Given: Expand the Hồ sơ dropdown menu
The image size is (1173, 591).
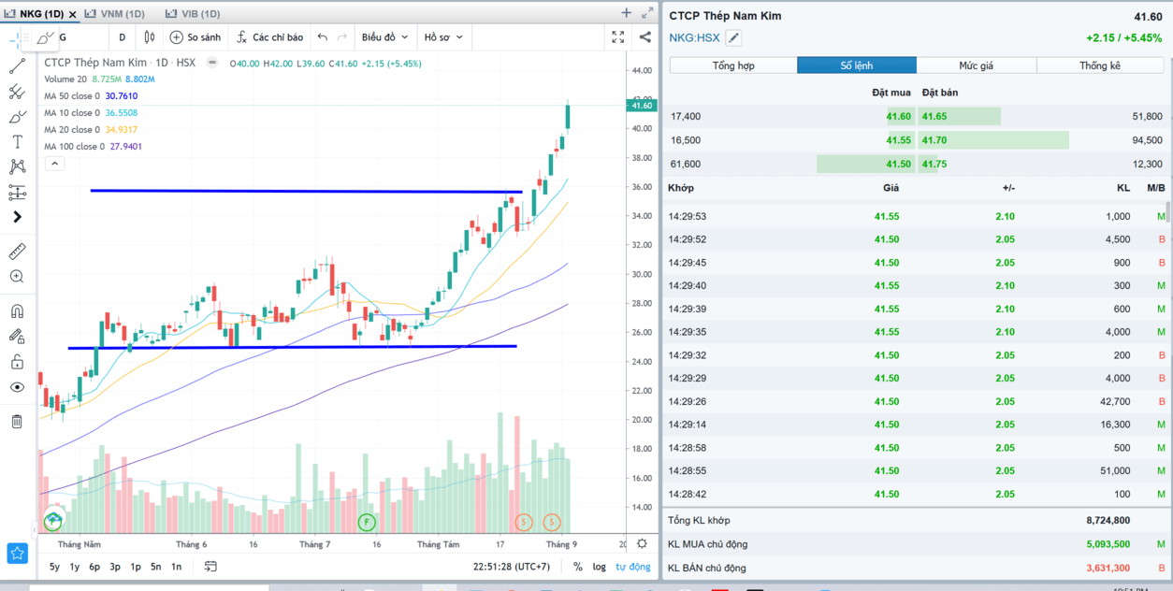Looking at the screenshot, I should tap(443, 37).
